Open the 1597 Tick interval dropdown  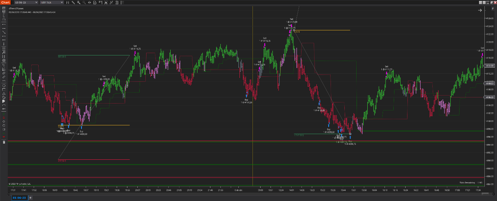[51, 2]
